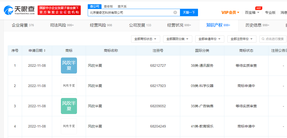The height and width of the screenshot is (138, 287).
Task: Click the 风吹半夏 name in row 1
Action: (95, 65)
